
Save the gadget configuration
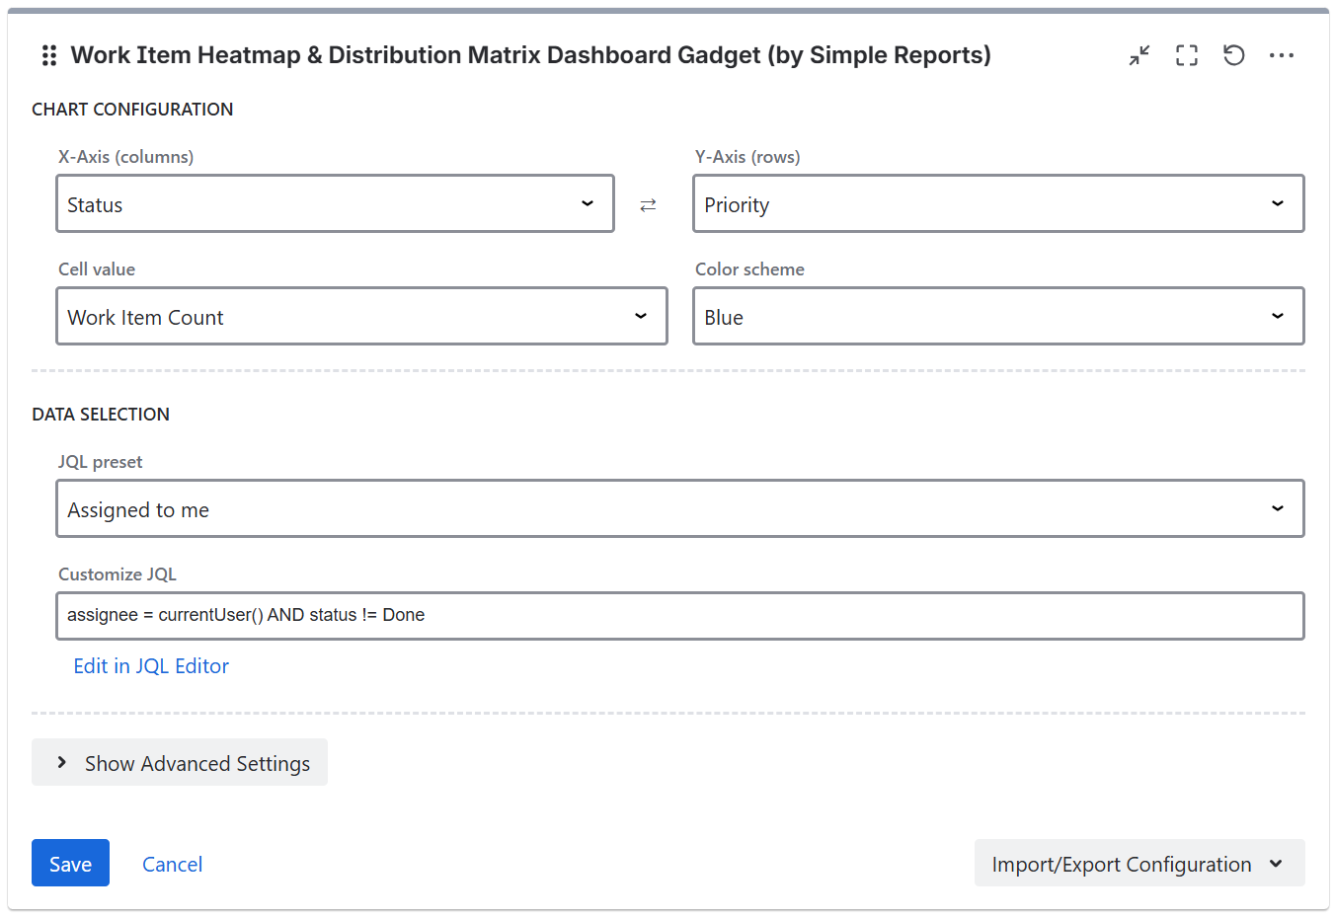tap(70, 864)
